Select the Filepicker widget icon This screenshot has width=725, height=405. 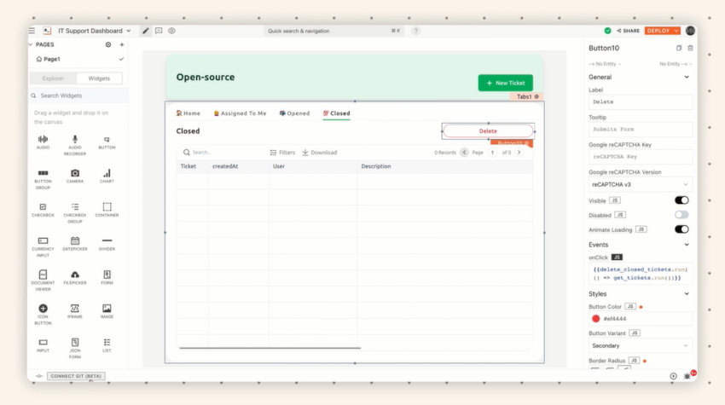[x=75, y=275]
